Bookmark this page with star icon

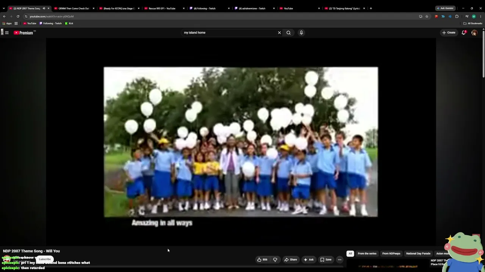pyautogui.click(x=427, y=17)
